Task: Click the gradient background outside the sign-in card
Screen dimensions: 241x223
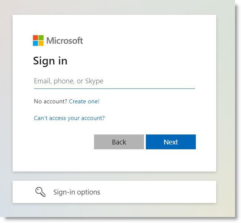Action: pyautogui.click(x=226, y=111)
